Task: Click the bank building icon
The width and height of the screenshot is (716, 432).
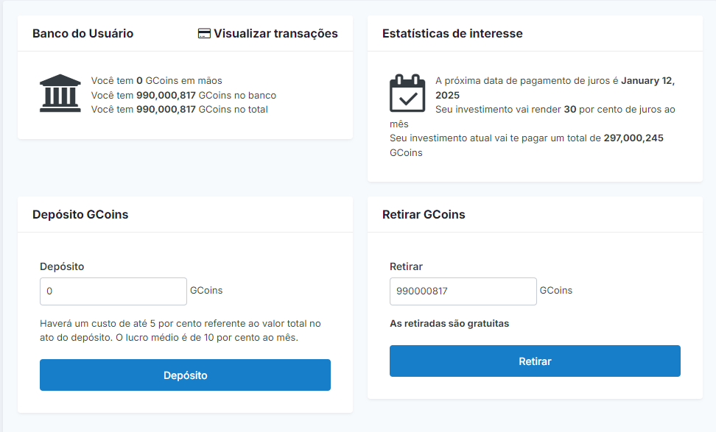Action: tap(60, 93)
